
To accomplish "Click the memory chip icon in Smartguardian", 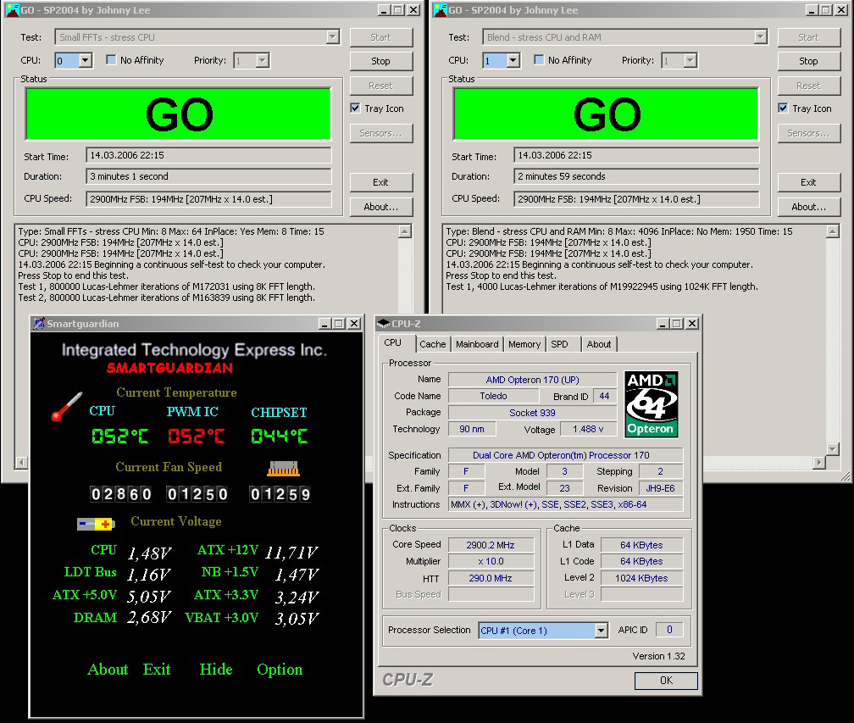I will (283, 469).
